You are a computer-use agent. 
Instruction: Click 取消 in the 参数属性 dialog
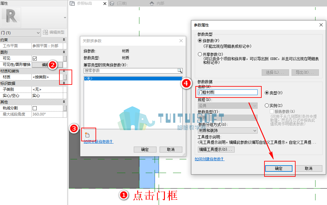click(308, 168)
